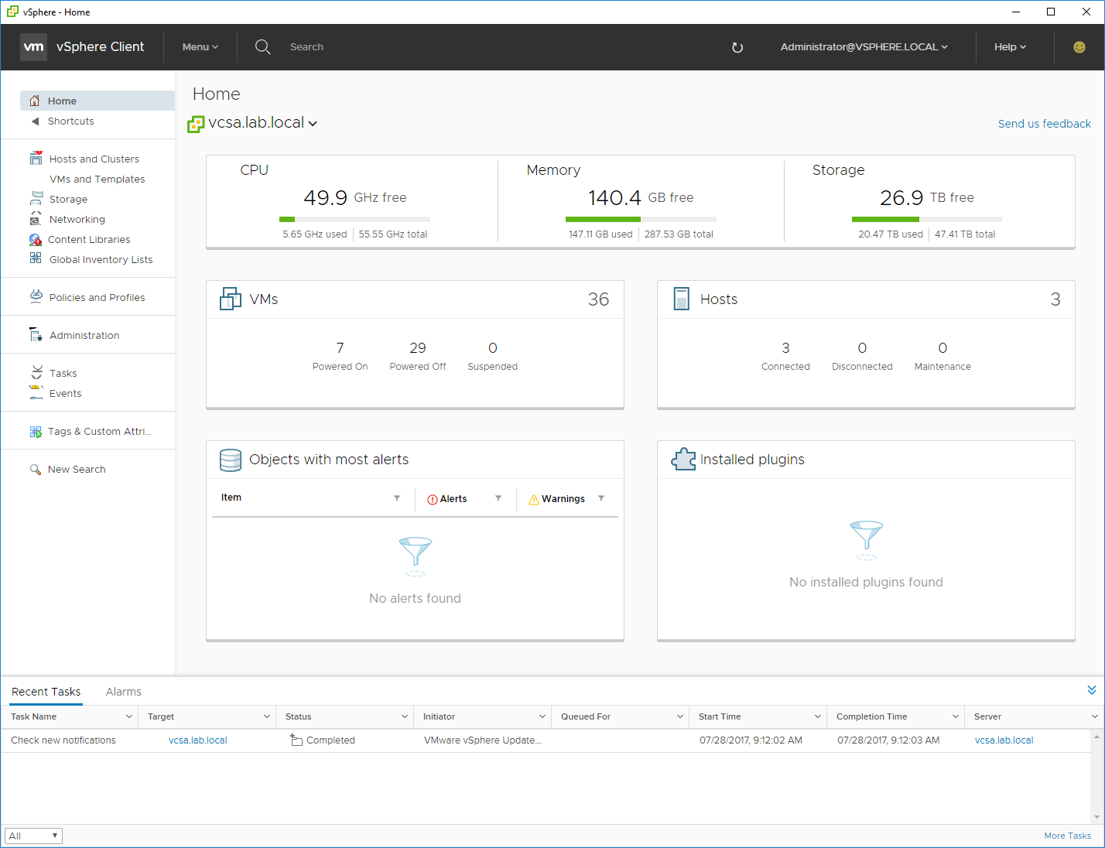1105x848 pixels.
Task: Open the All tasks filter combo box
Action: 33,836
